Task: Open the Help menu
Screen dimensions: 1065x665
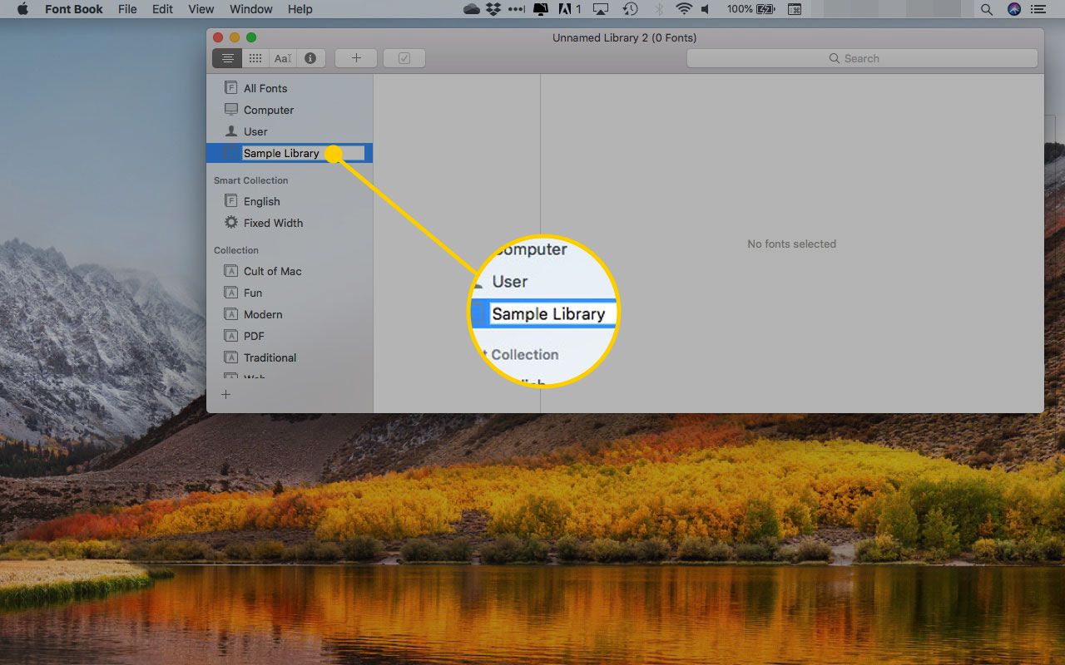Action: pos(300,9)
